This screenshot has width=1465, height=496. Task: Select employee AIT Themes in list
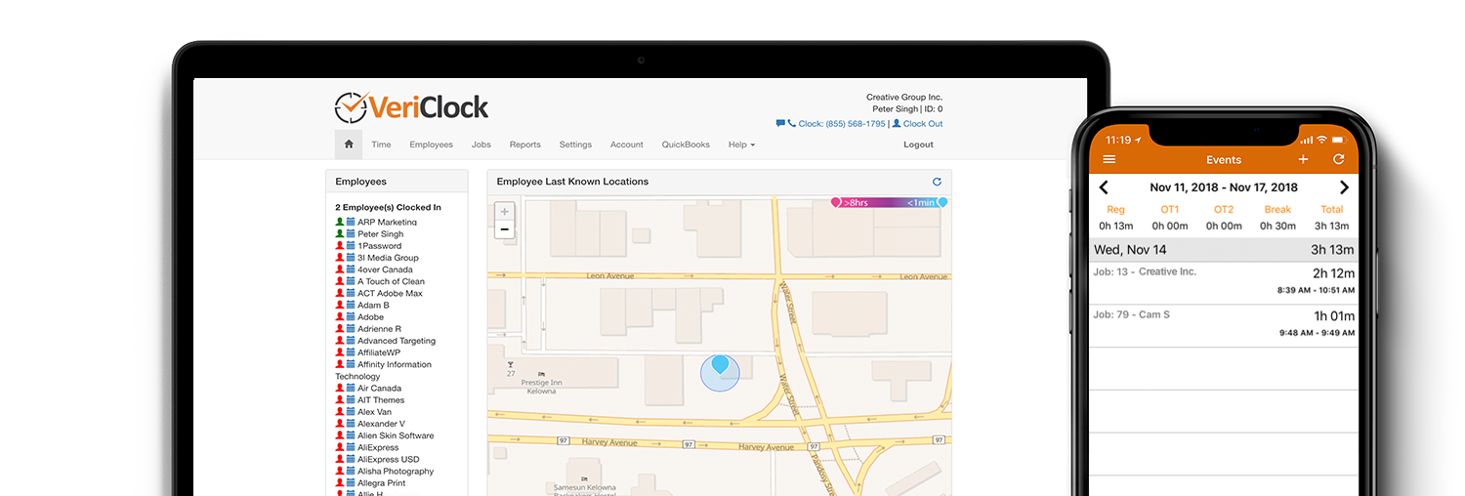point(381,400)
